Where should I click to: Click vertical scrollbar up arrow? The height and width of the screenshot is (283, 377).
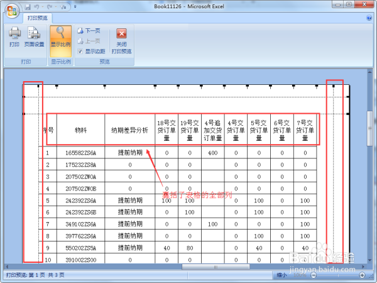[370, 72]
